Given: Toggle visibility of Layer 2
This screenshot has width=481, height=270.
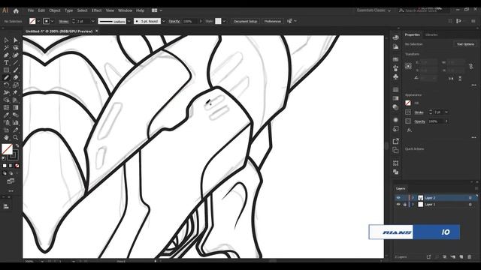Looking at the screenshot, I should (x=398, y=198).
